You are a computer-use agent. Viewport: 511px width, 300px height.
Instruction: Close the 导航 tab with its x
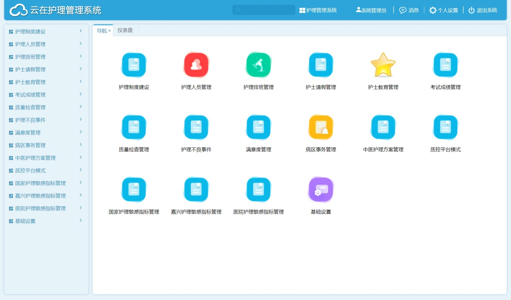[109, 31]
